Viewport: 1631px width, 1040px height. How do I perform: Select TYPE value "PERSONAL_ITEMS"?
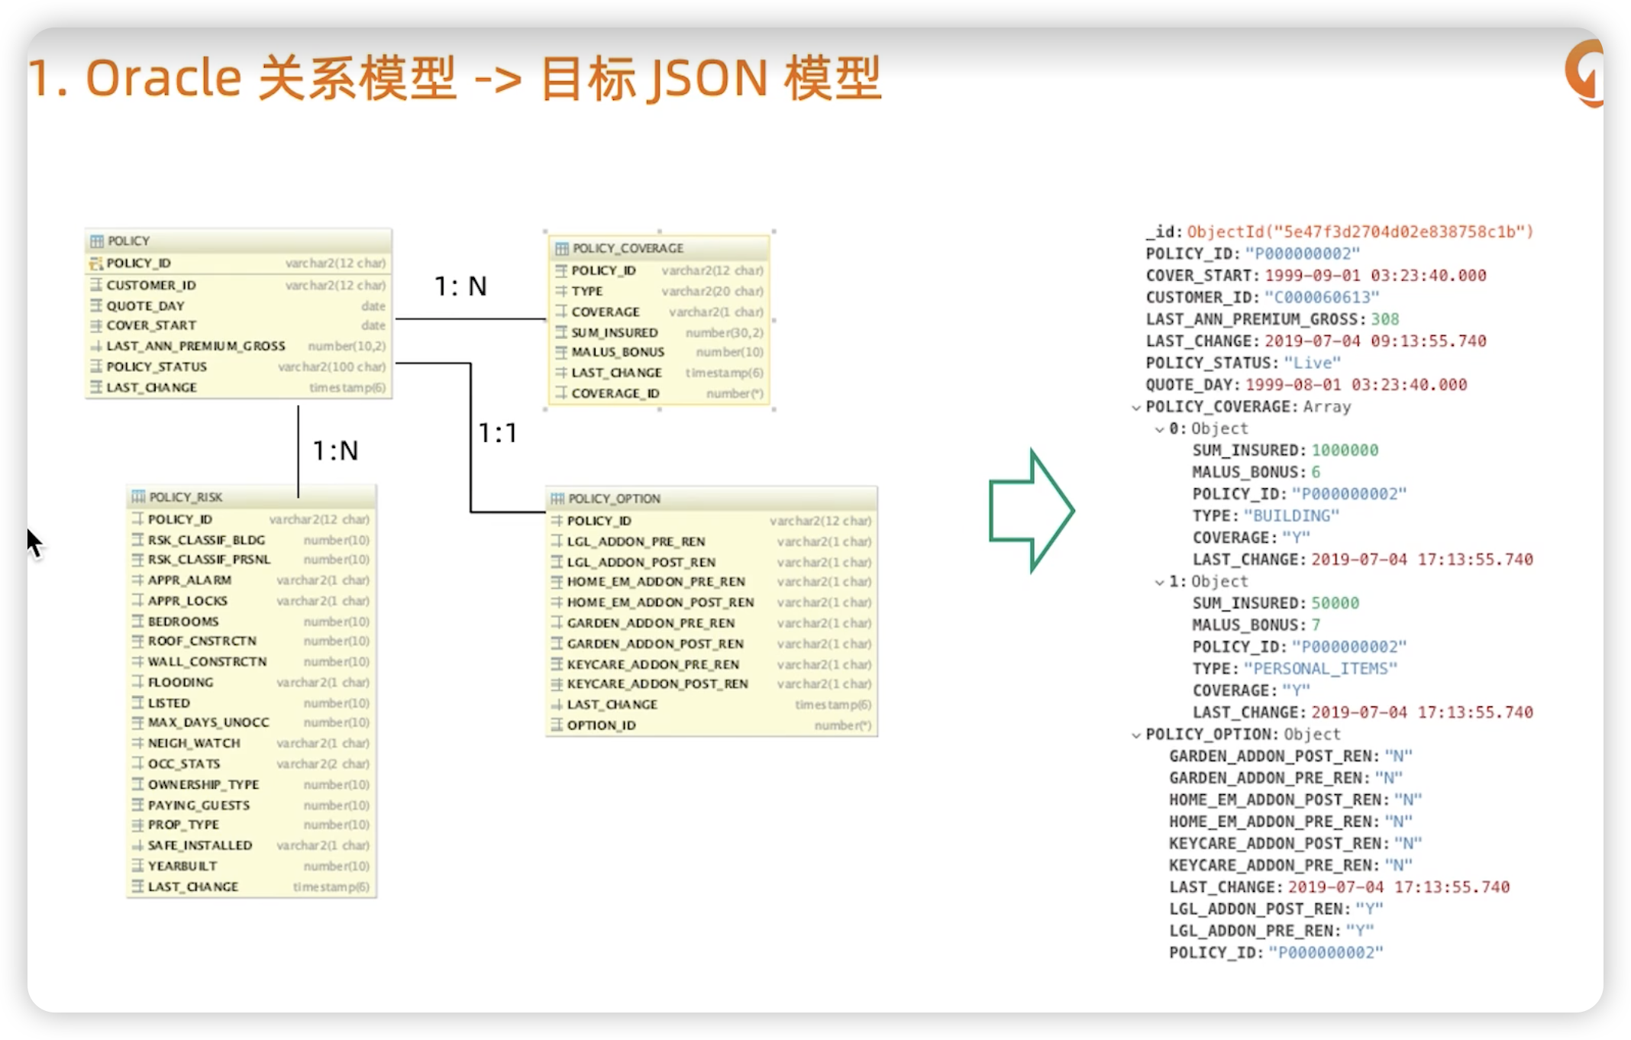[x=1320, y=669]
